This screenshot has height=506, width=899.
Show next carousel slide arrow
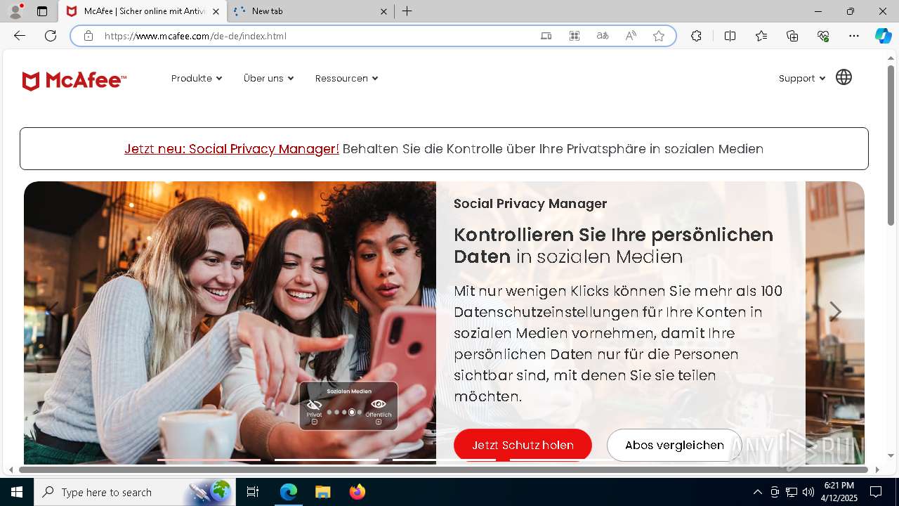coord(835,311)
